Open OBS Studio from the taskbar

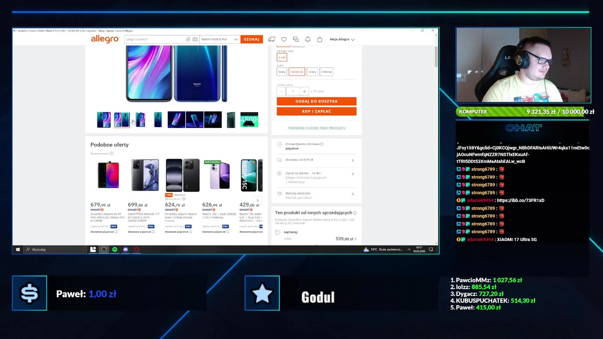click(x=104, y=250)
